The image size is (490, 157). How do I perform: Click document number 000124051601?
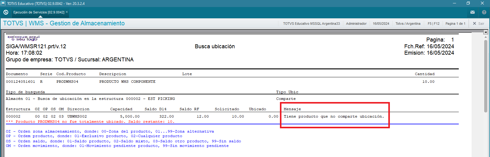click(x=21, y=82)
